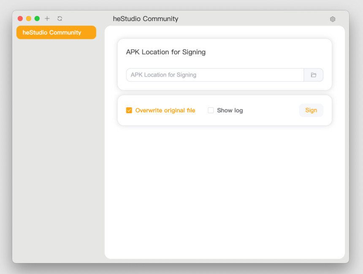Click the heStudio Community window title
Image resolution: width=363 pixels, height=274 pixels.
click(x=146, y=19)
